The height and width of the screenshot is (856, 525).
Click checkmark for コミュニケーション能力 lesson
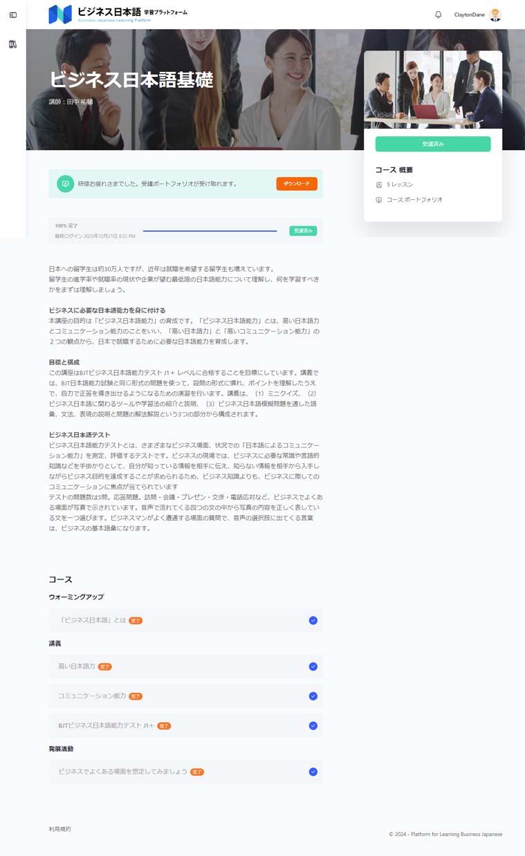coord(313,696)
